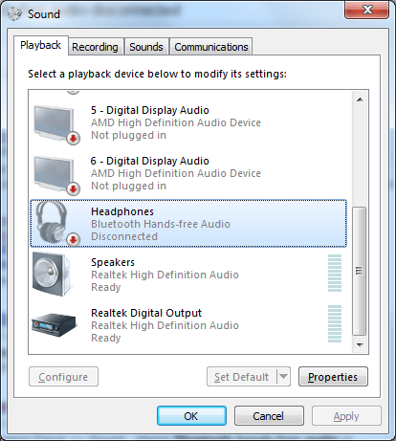Click the device list scrollbar thumb
The image size is (396, 441).
[x=360, y=271]
